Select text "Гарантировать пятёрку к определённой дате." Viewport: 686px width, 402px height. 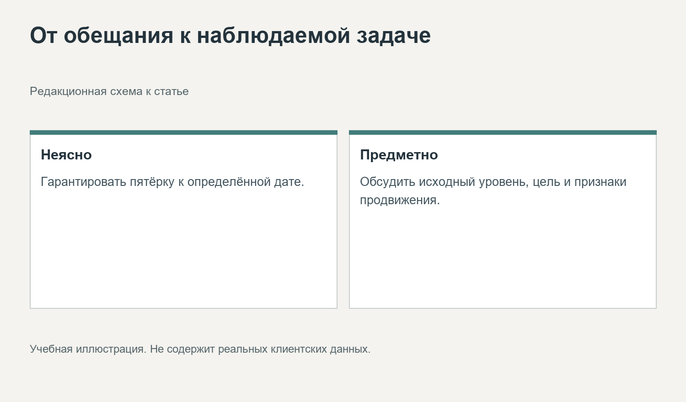(172, 182)
